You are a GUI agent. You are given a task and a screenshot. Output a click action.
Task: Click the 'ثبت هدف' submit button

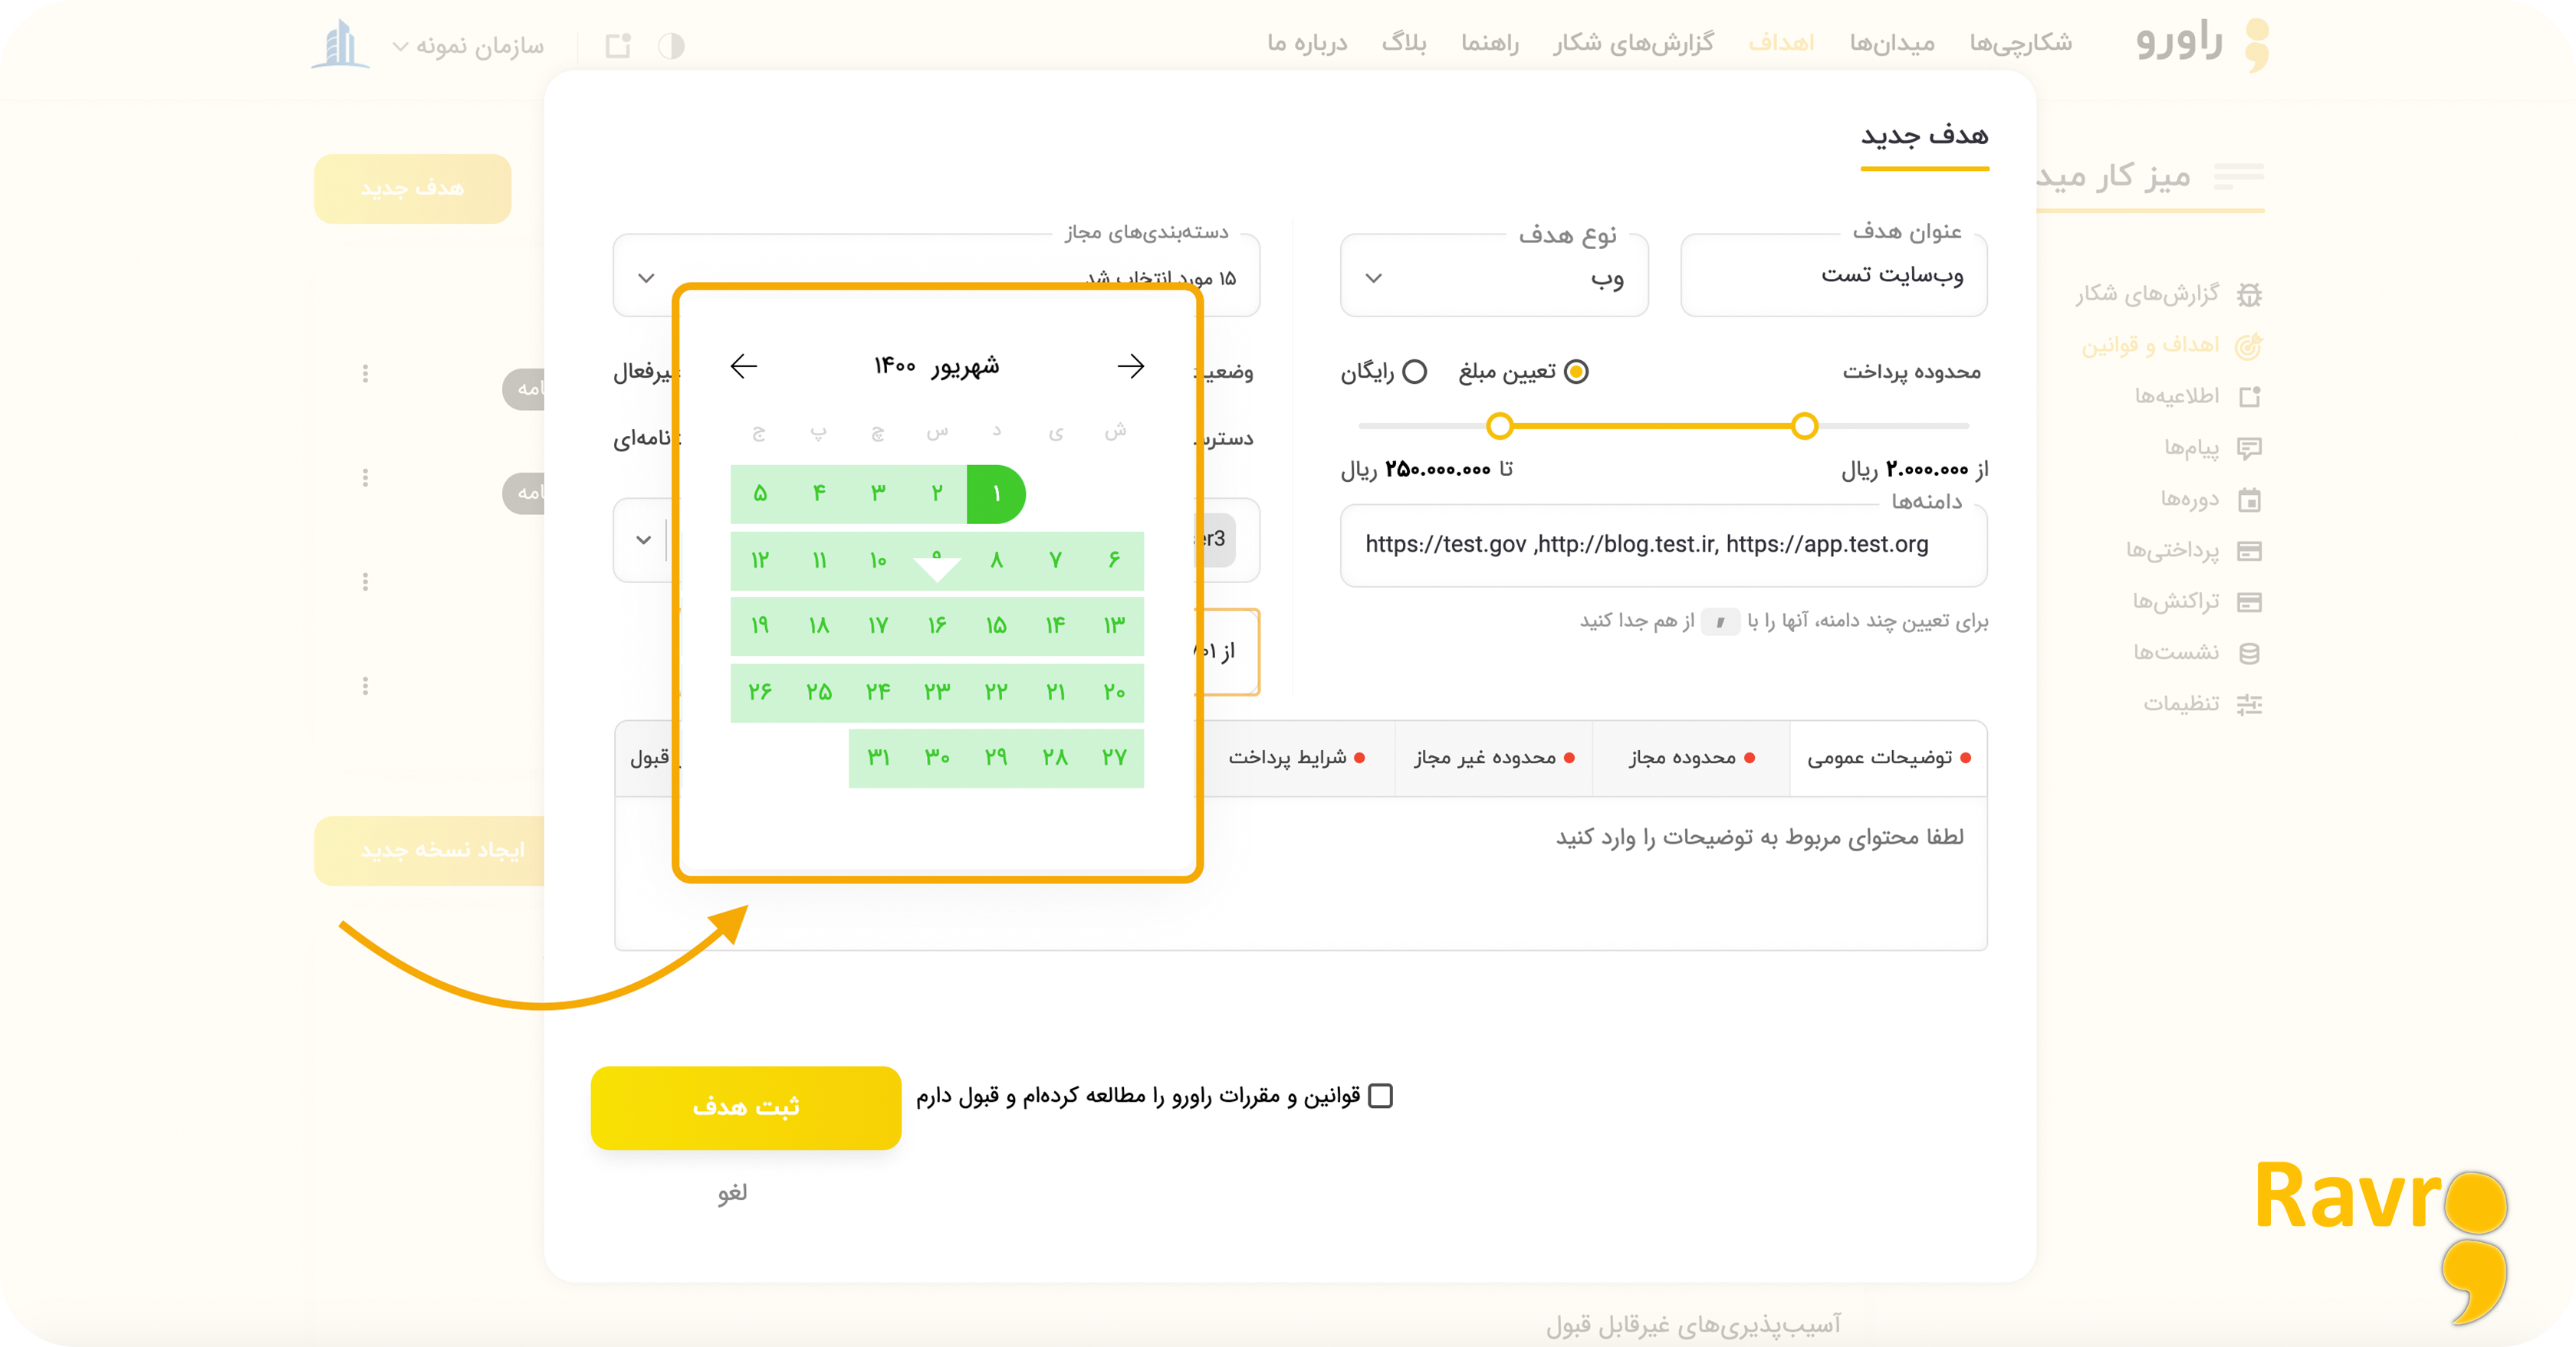(746, 1107)
